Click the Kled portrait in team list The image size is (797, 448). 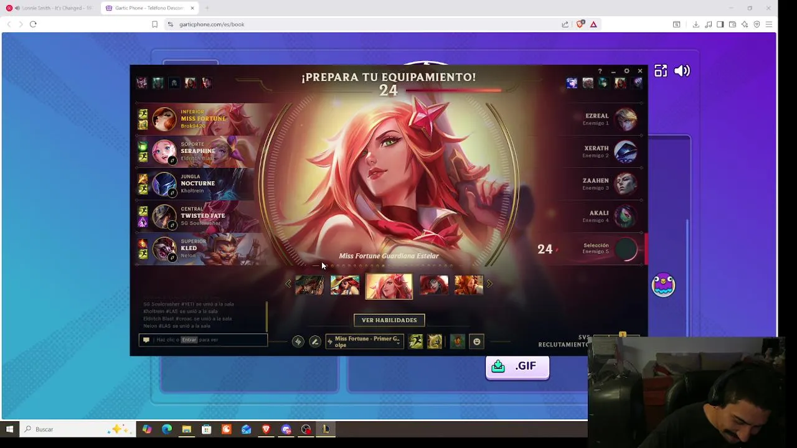[164, 248]
